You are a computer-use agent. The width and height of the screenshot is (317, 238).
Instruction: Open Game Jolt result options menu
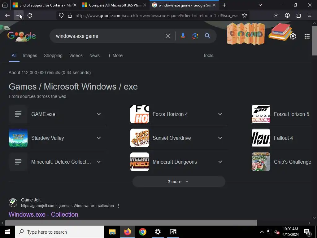tap(119, 206)
